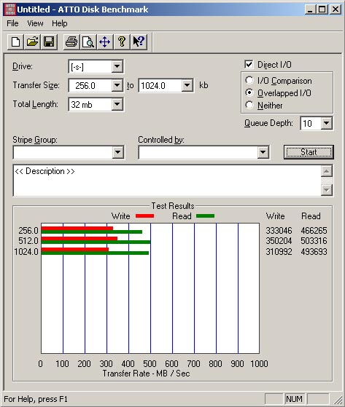Click the description box down scroll arrow
This screenshot has width=345, height=407.
click(x=327, y=190)
